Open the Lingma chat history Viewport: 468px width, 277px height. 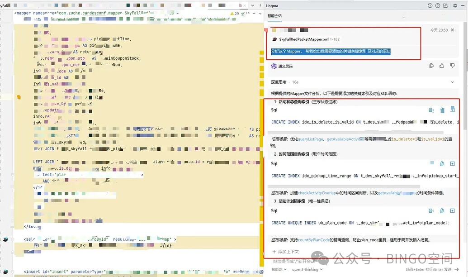pos(430,6)
